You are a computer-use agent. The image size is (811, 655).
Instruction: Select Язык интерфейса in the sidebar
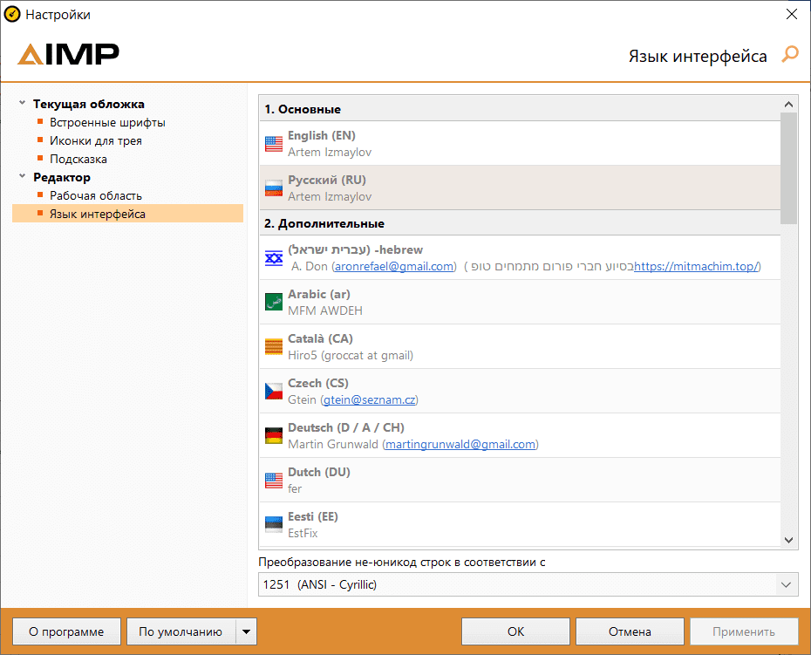coord(127,214)
